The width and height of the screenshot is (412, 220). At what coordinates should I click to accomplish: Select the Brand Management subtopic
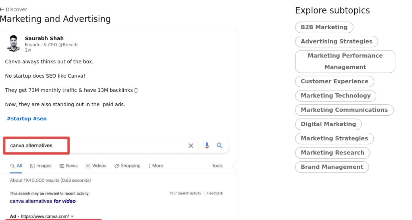pos(332,167)
